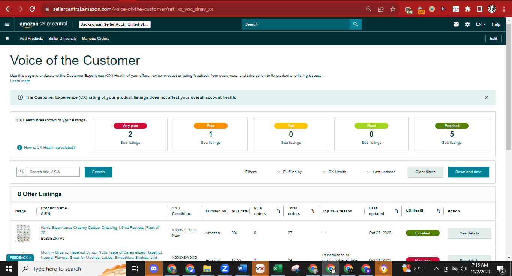
Task: Click the Search title, ASIN input field
Action: pos(53,172)
